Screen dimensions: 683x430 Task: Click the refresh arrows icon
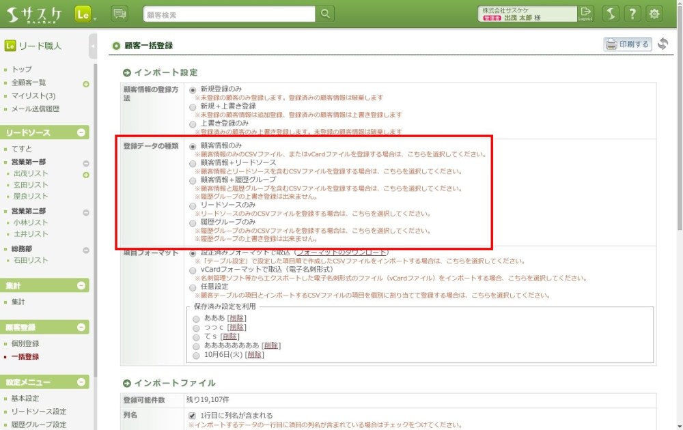tap(663, 44)
